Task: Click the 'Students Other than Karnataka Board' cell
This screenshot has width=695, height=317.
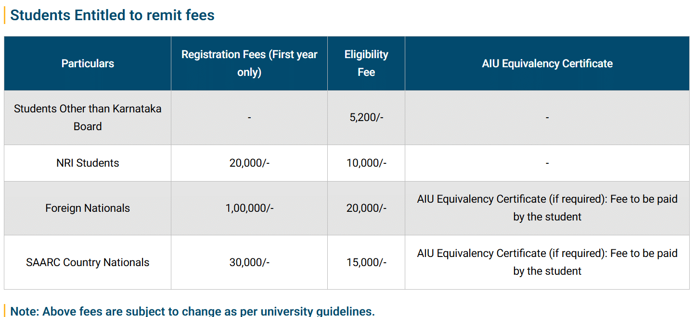Action: 88,118
